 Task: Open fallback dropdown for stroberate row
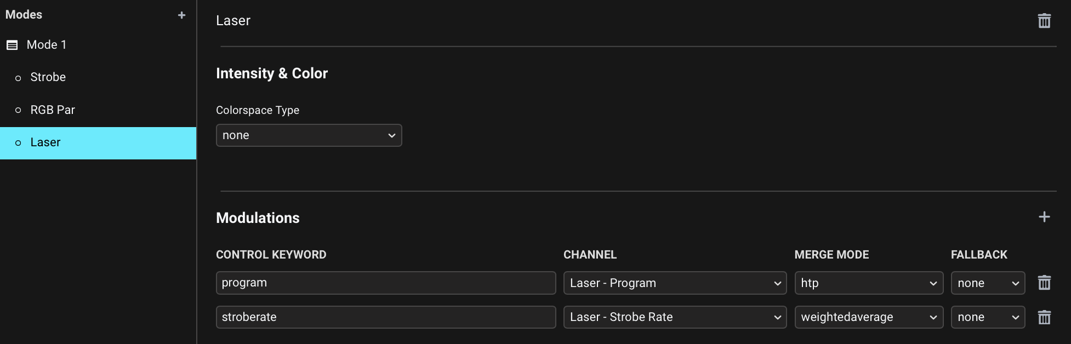click(x=987, y=317)
